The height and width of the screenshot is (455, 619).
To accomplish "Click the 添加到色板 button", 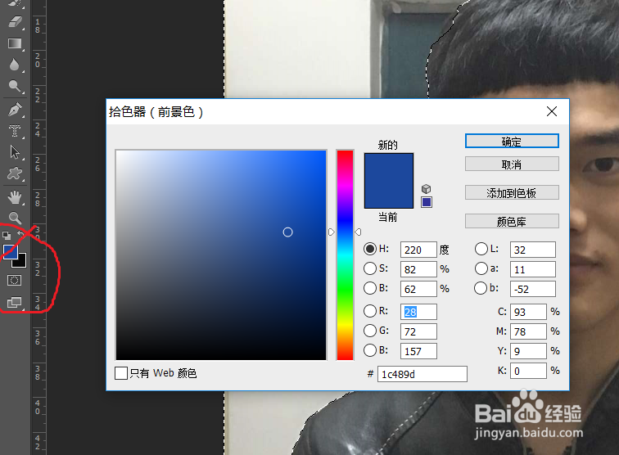I will pyautogui.click(x=512, y=192).
